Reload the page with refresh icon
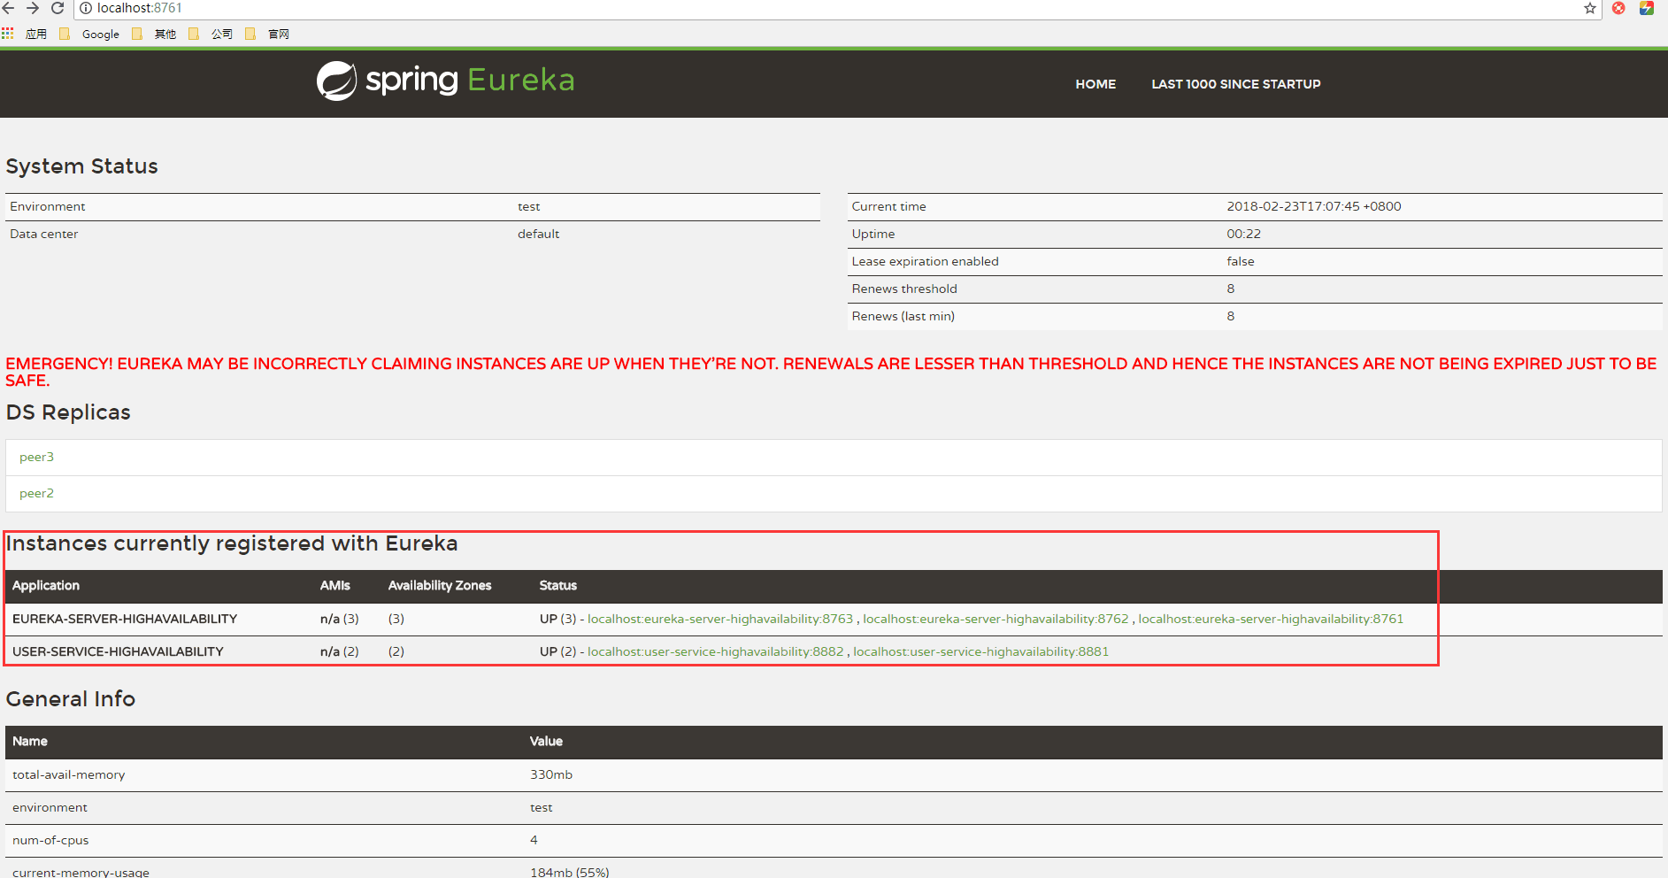The image size is (1668, 878). [x=58, y=8]
